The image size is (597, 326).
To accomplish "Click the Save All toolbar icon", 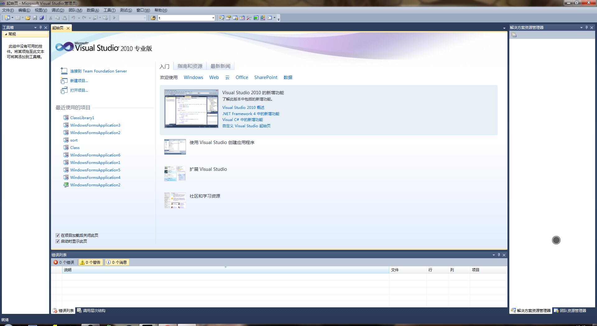I will coord(42,18).
